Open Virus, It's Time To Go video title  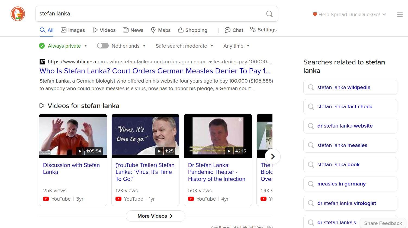click(145, 172)
